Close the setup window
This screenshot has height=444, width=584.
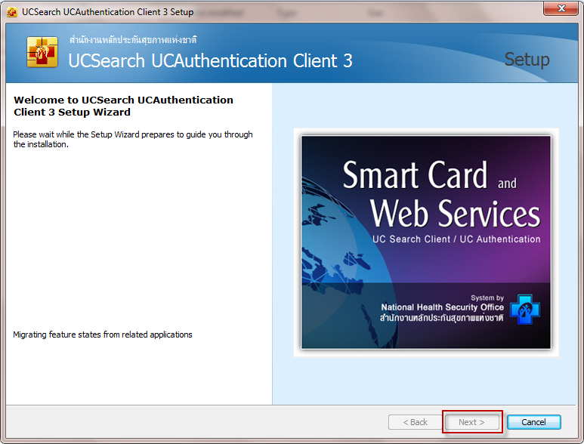(561, 8)
